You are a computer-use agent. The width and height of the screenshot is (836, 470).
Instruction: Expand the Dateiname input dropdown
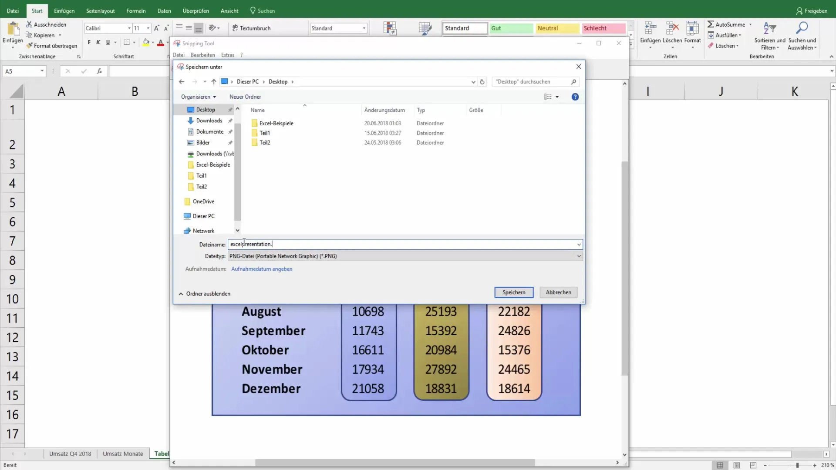[x=579, y=244]
